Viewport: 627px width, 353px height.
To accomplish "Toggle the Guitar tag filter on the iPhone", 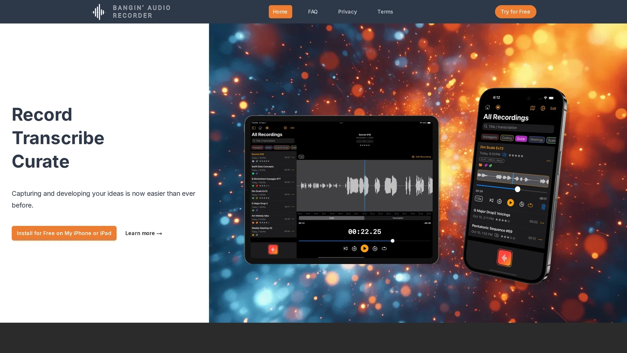I will pos(521,139).
